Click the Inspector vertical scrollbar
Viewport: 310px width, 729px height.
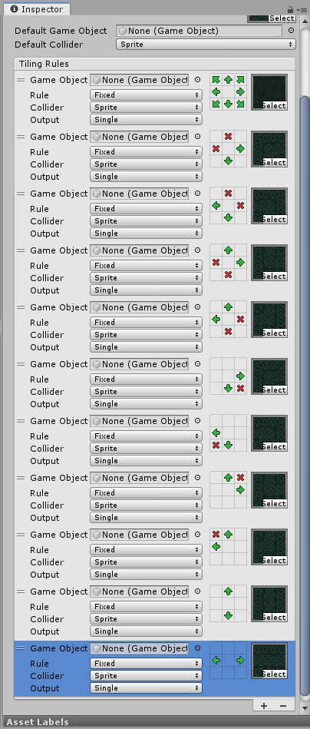pyautogui.click(x=305, y=395)
